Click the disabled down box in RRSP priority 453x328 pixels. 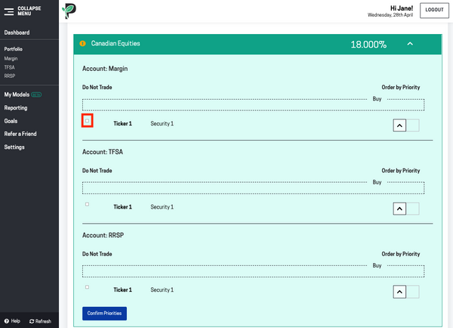coord(412,292)
